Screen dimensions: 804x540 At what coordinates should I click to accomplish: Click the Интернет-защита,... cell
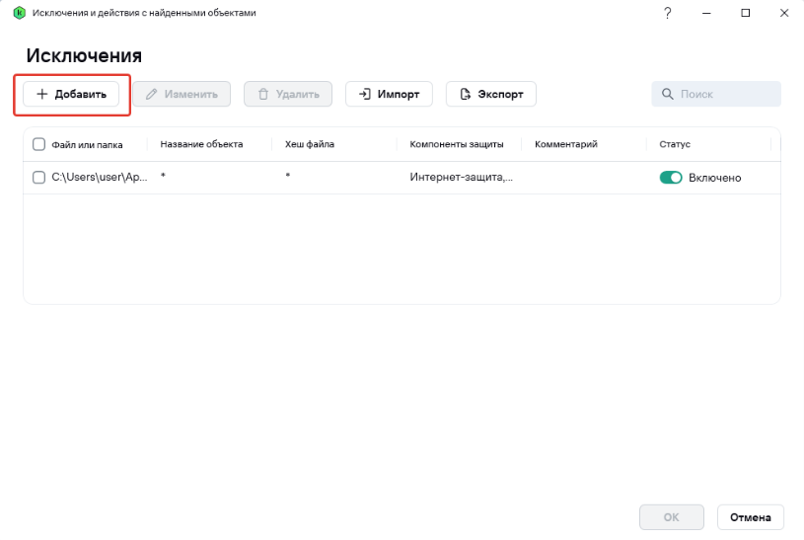pos(461,177)
